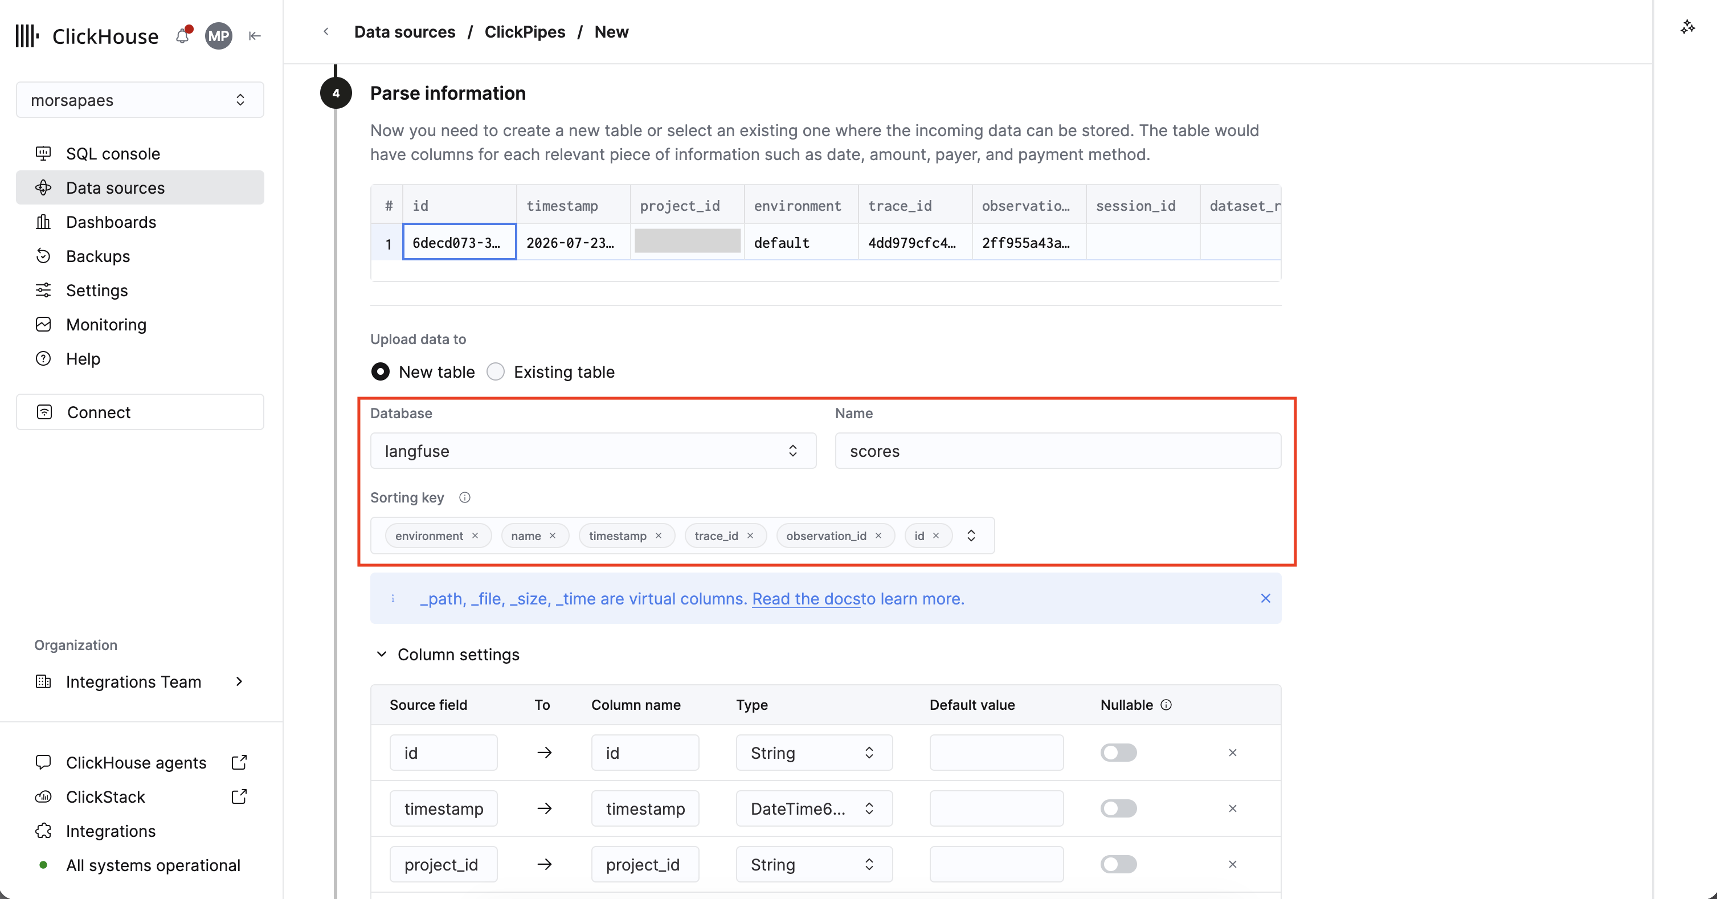Select the Existing table radio button
This screenshot has height=899, width=1717.
(x=496, y=372)
